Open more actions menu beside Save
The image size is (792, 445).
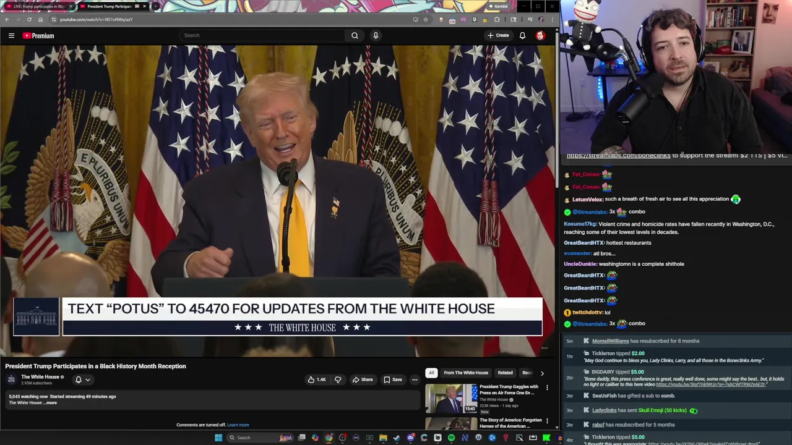(415, 379)
